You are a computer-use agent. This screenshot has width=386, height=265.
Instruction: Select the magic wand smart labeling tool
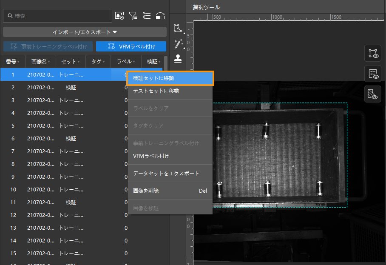pyautogui.click(x=178, y=44)
